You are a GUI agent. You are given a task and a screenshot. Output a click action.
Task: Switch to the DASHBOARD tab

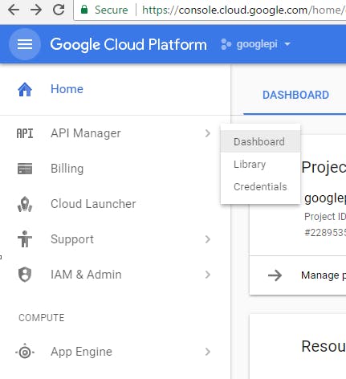click(295, 95)
